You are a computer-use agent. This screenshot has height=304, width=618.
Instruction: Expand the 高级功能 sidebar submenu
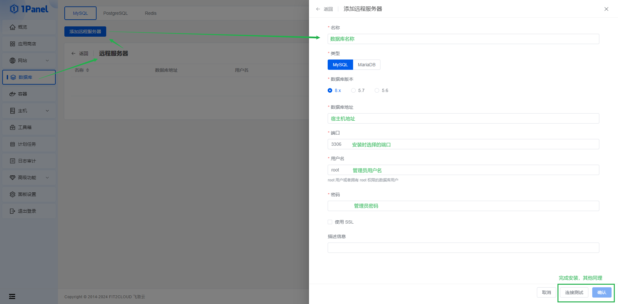[47, 178]
